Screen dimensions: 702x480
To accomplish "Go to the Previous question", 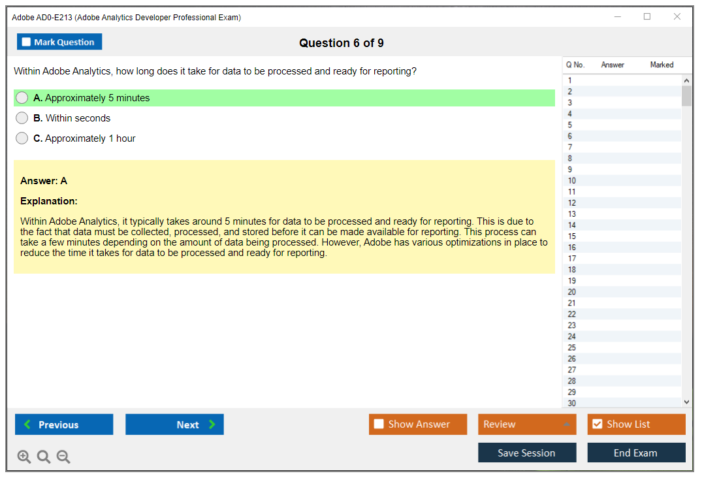I will pos(64,424).
